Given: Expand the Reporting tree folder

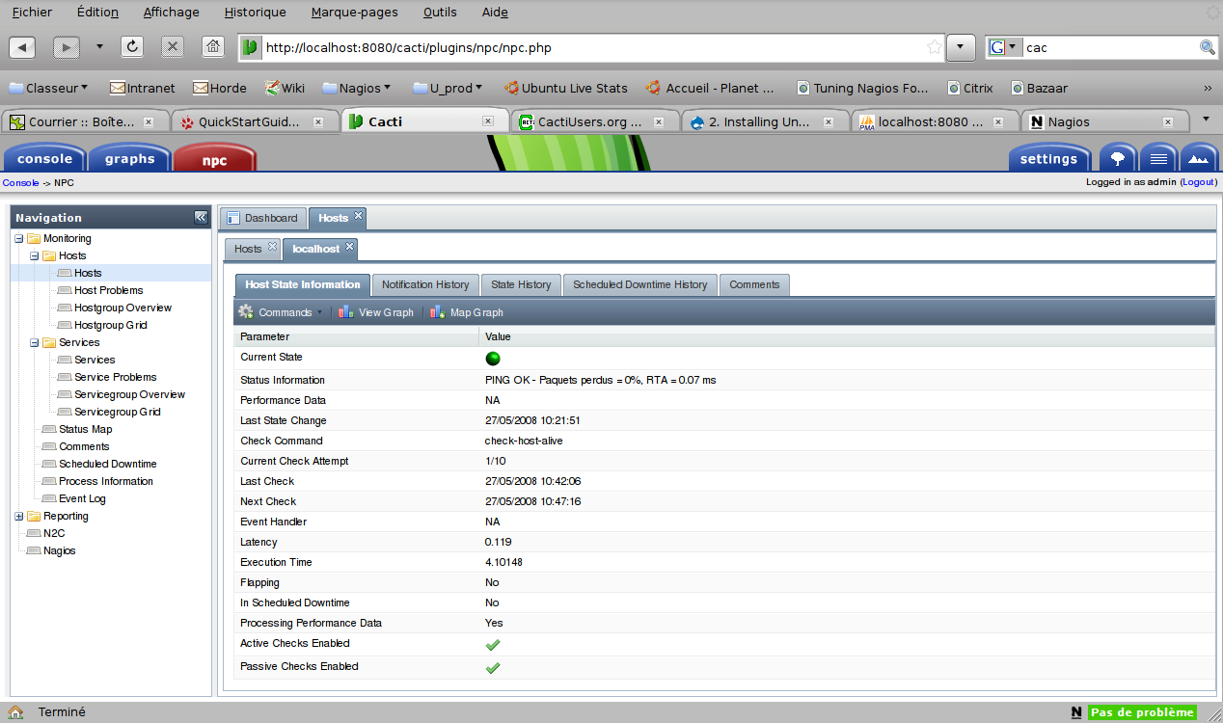Looking at the screenshot, I should (x=19, y=516).
